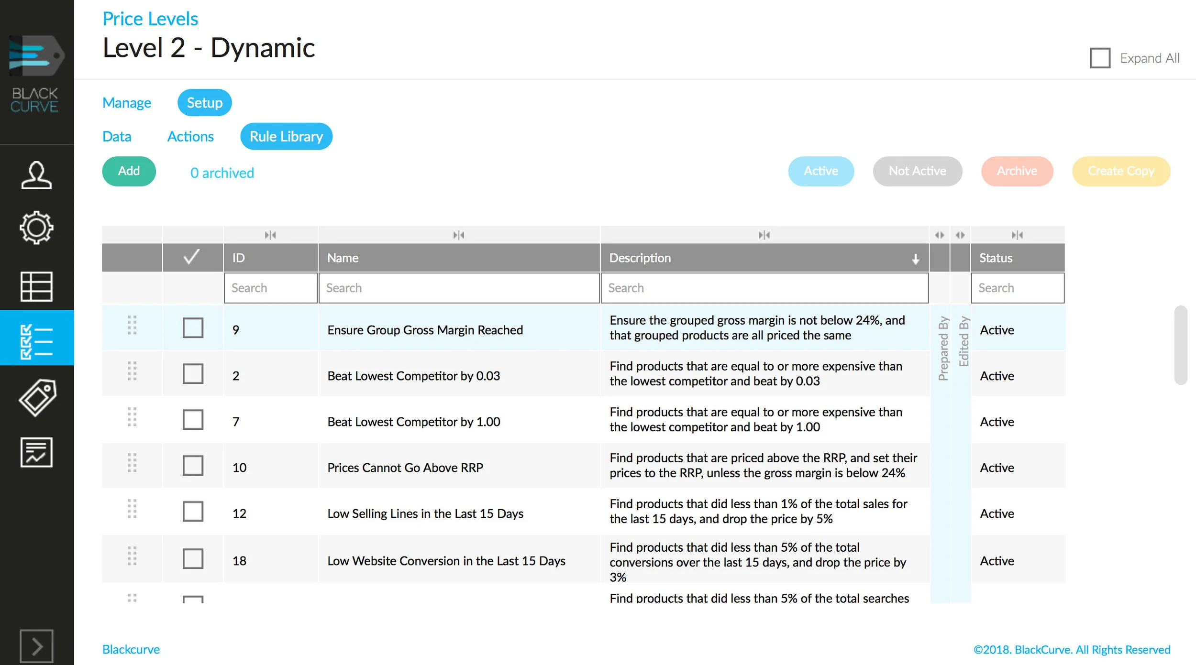This screenshot has width=1196, height=665.
Task: Click the Archive button
Action: pyautogui.click(x=1017, y=171)
